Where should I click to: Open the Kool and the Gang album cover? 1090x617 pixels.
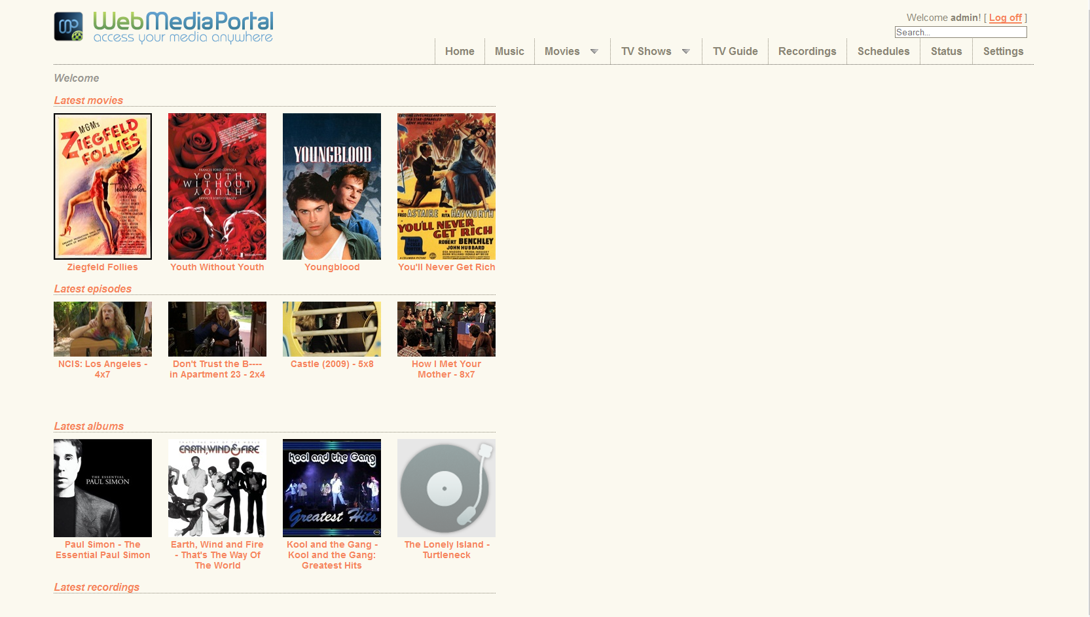(332, 488)
